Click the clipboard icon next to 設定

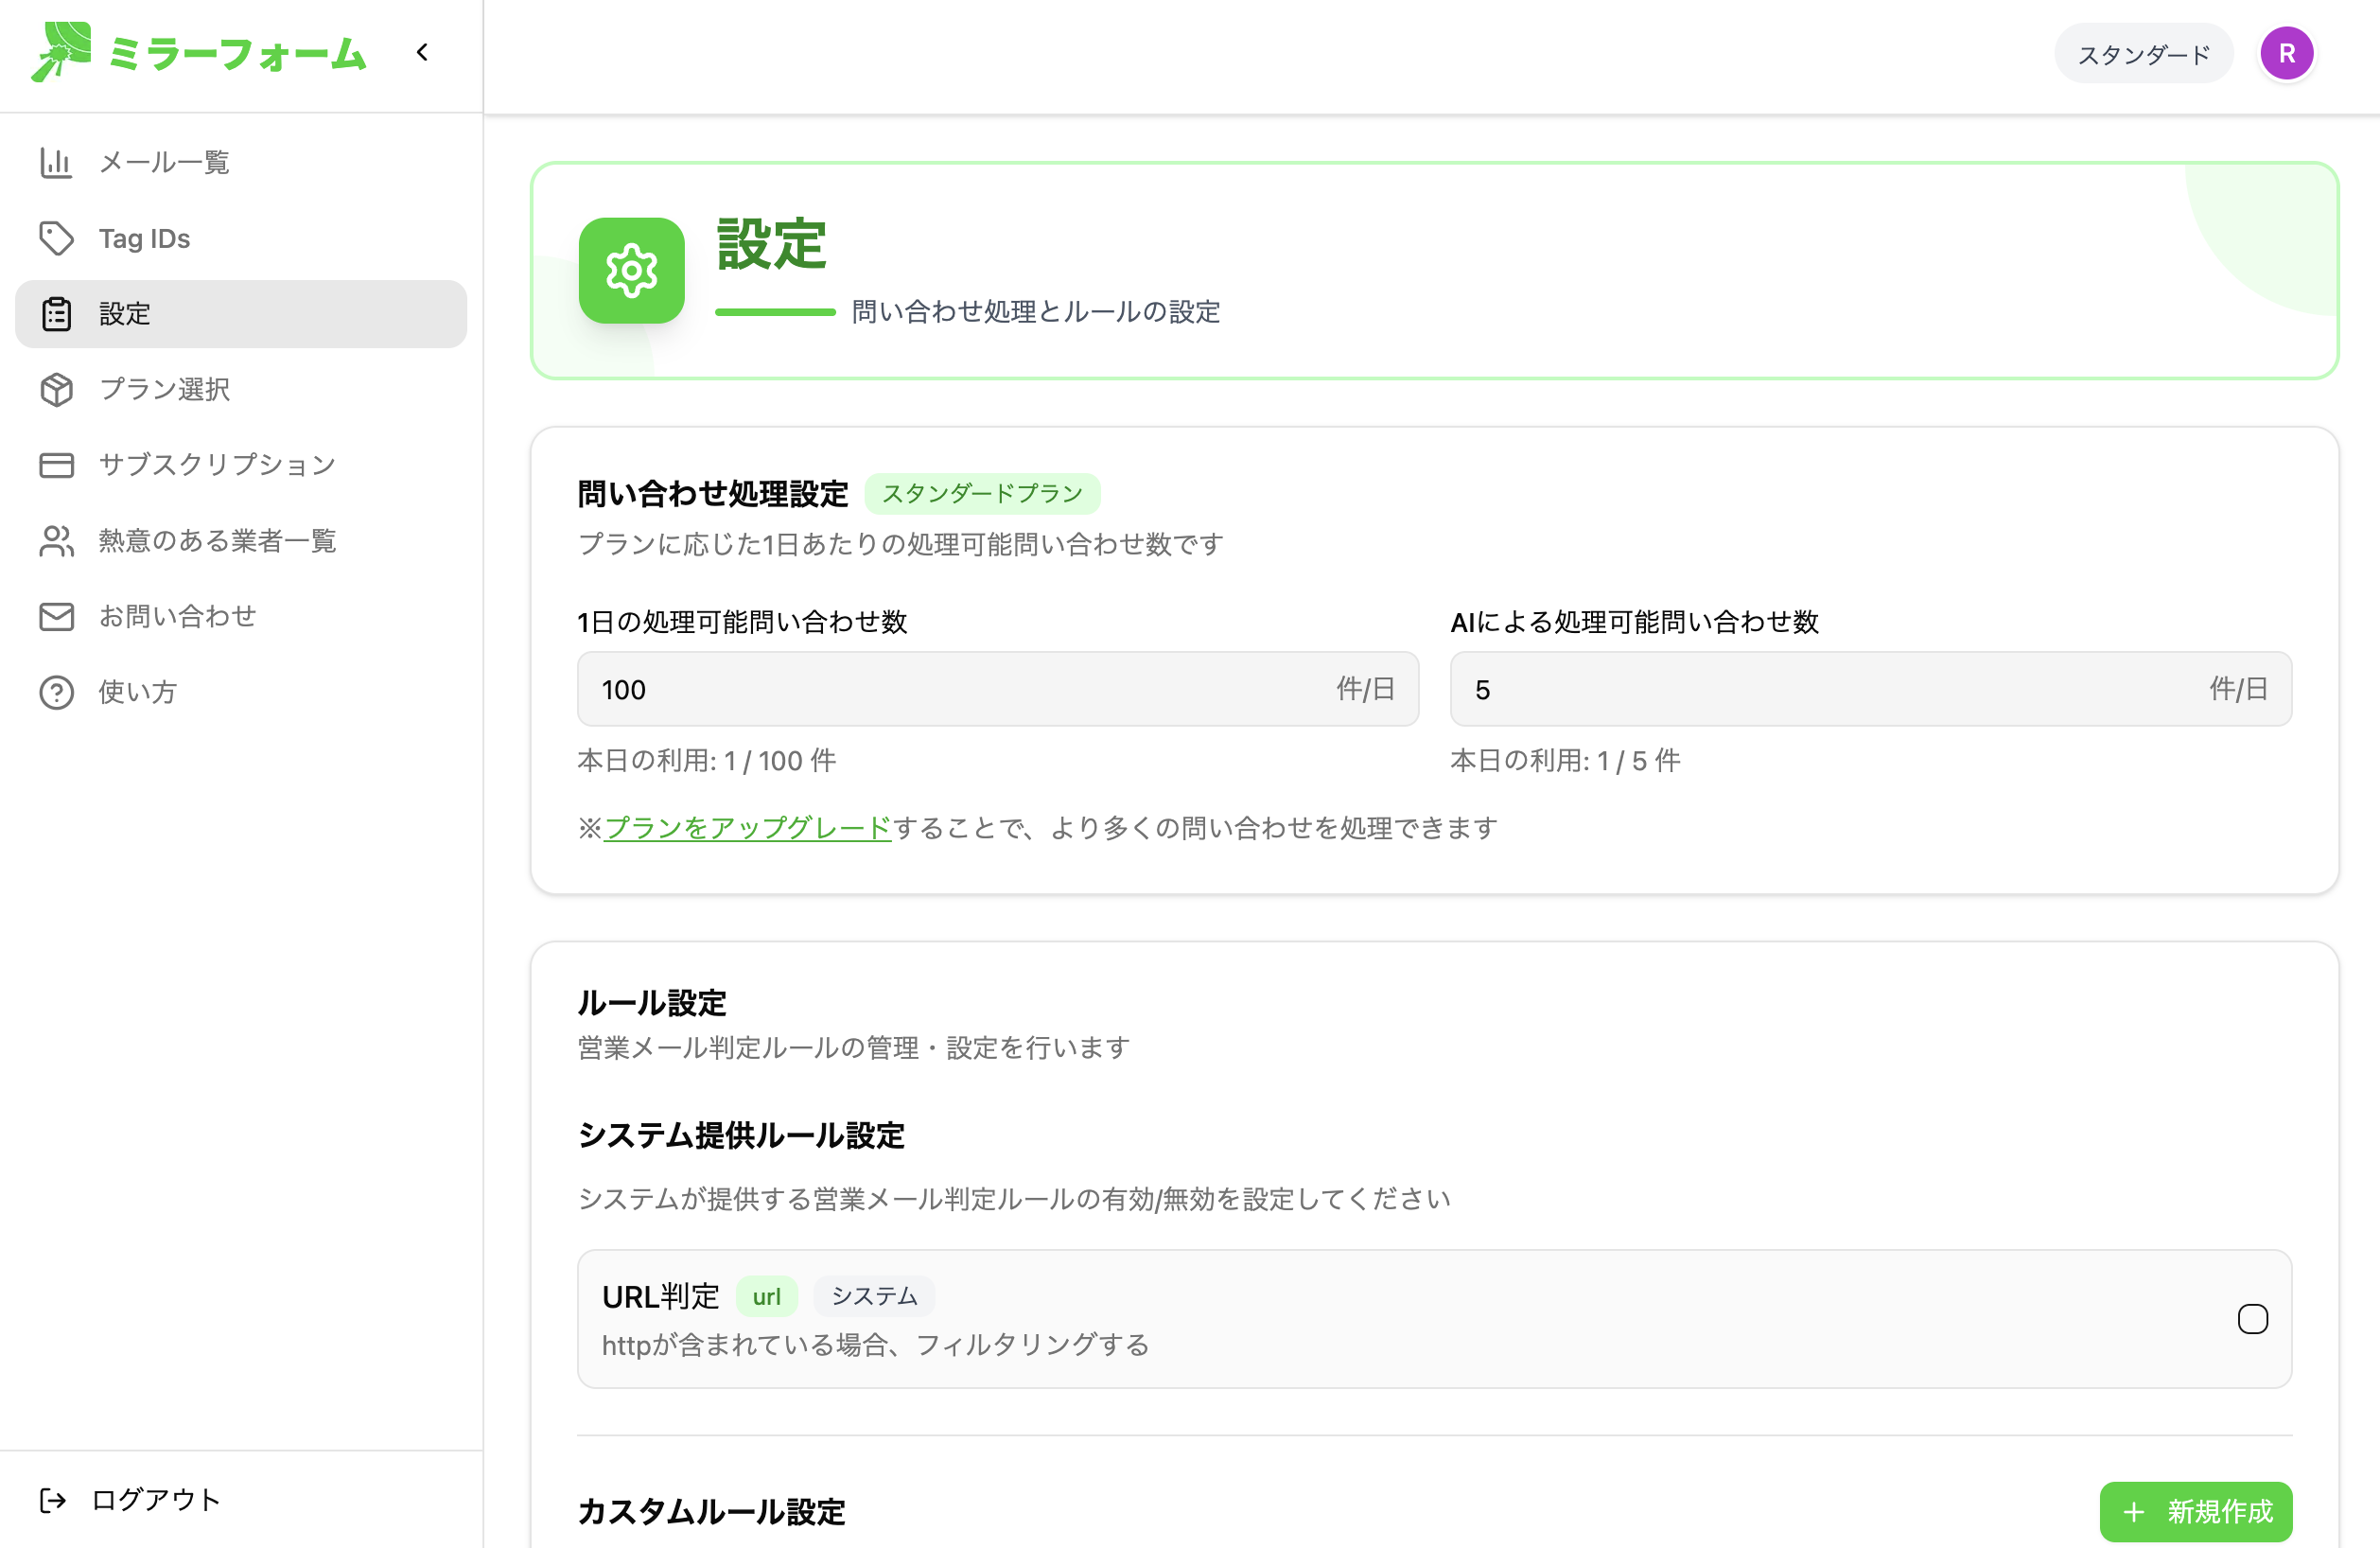point(56,314)
